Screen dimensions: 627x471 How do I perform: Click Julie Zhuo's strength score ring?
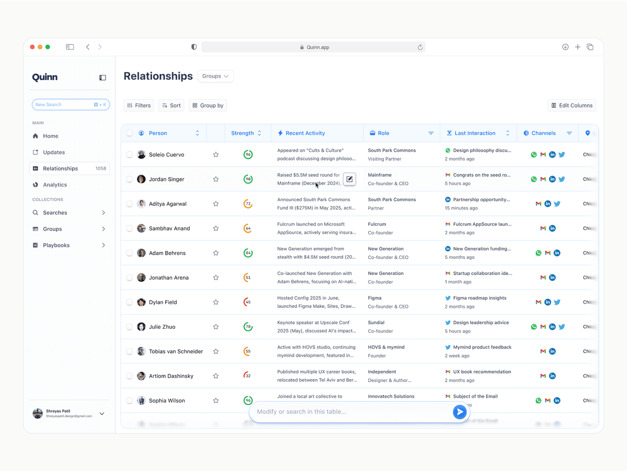pyautogui.click(x=248, y=327)
